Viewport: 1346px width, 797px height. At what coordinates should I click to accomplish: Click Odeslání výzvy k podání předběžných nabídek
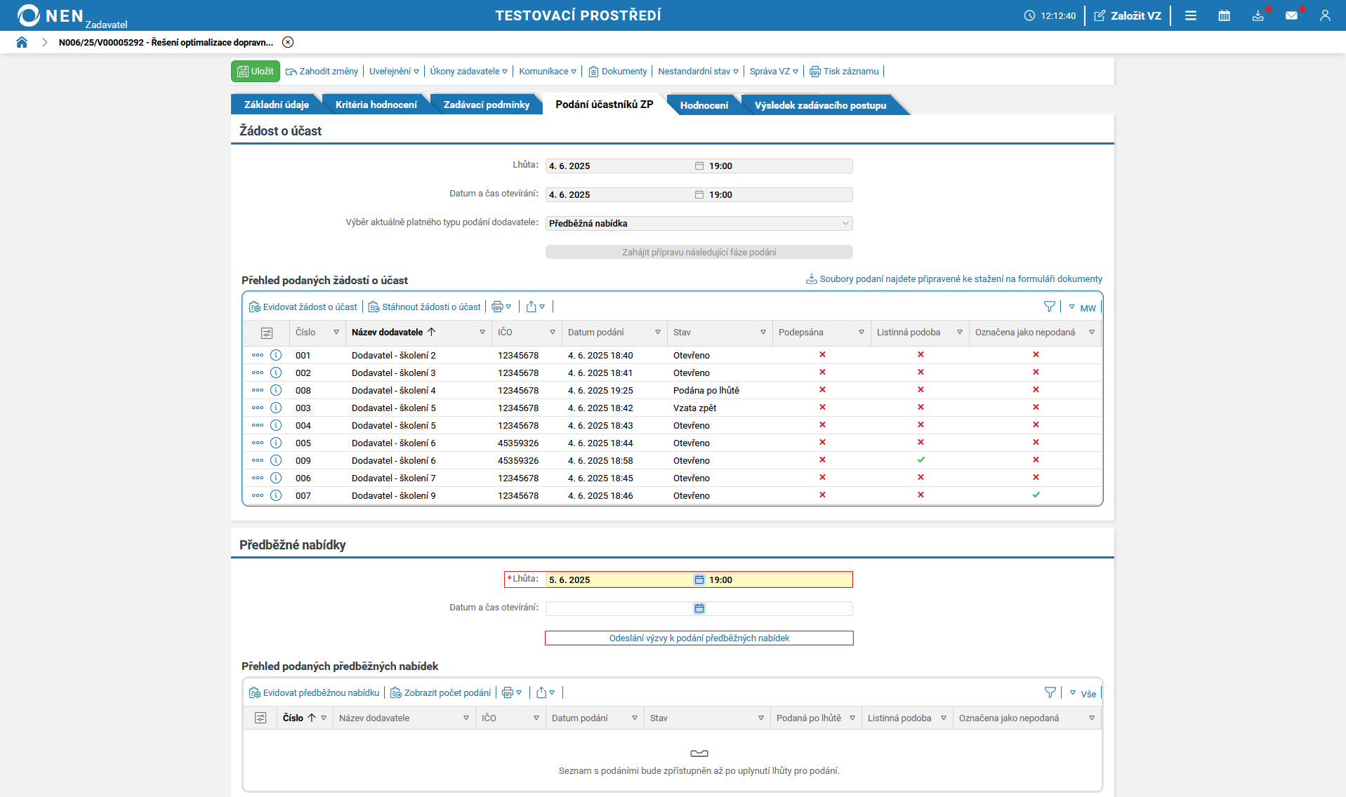click(699, 638)
